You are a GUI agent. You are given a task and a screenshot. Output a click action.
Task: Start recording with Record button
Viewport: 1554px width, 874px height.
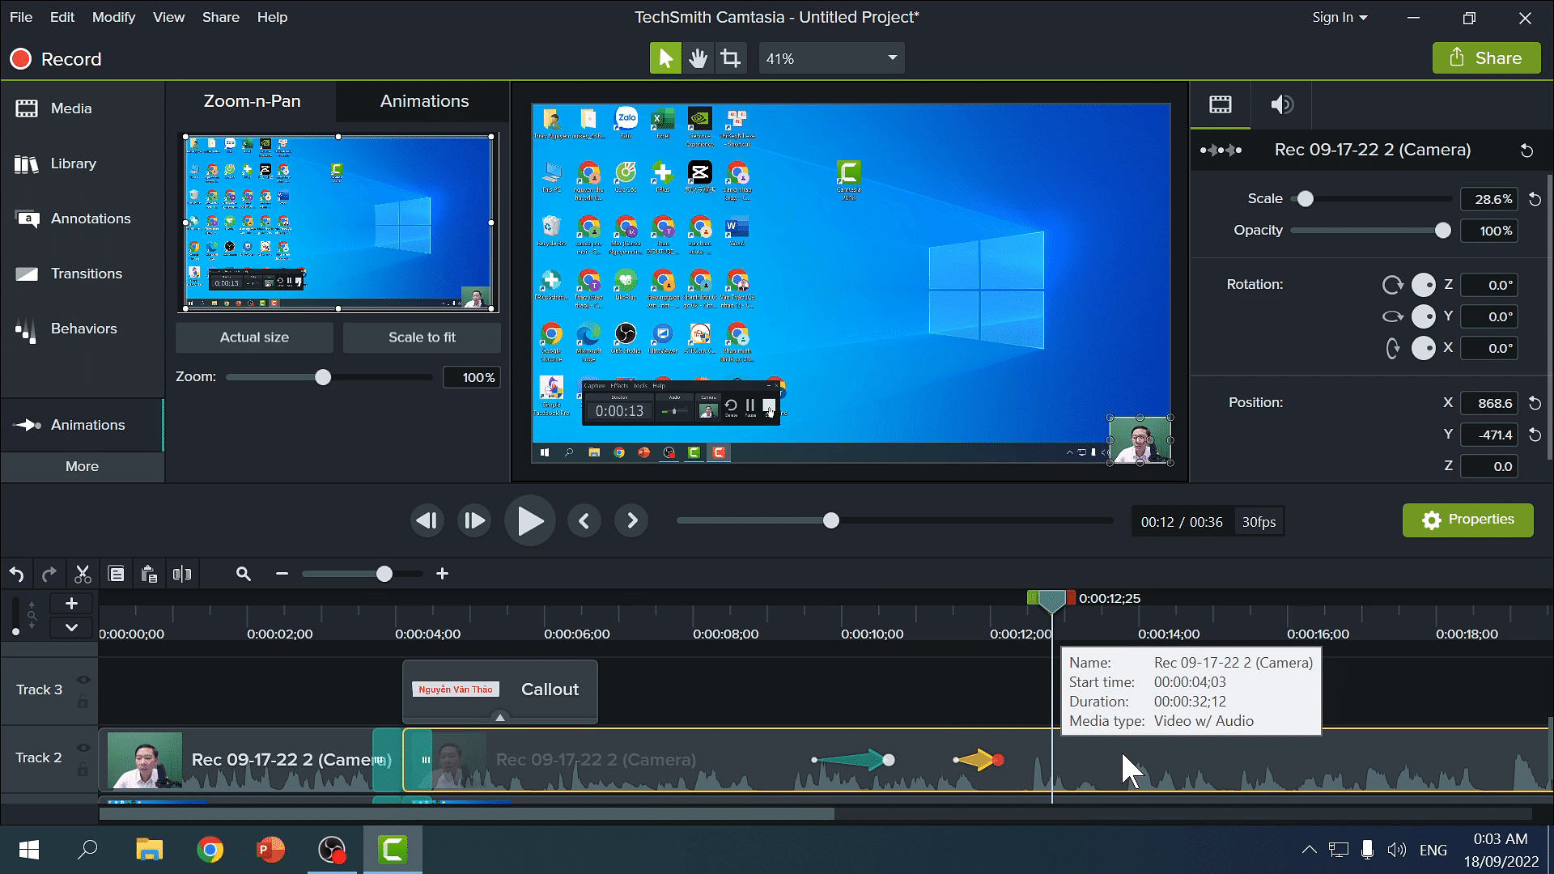coord(55,59)
